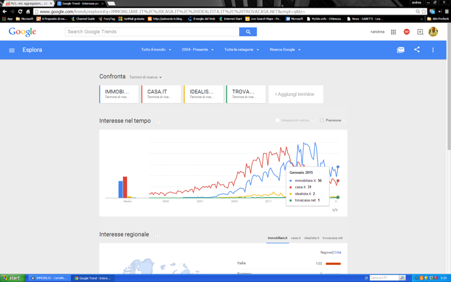Click the Aggiungi termine button
This screenshot has width=451, height=282.
(295, 94)
